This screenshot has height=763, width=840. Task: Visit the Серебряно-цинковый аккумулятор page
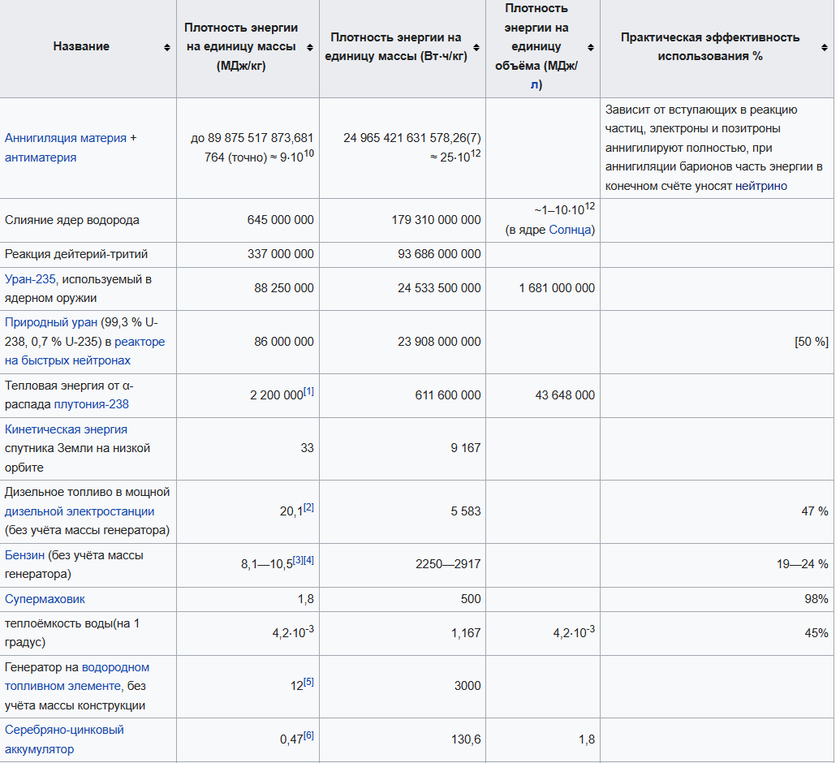point(63,729)
